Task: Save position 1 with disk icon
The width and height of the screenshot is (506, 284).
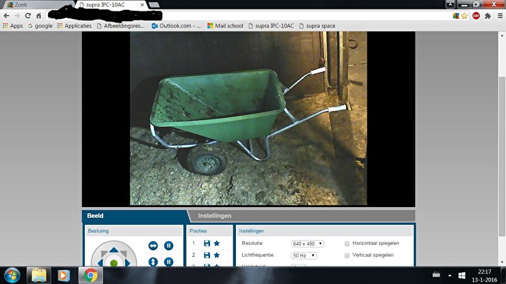Action: pyautogui.click(x=207, y=244)
